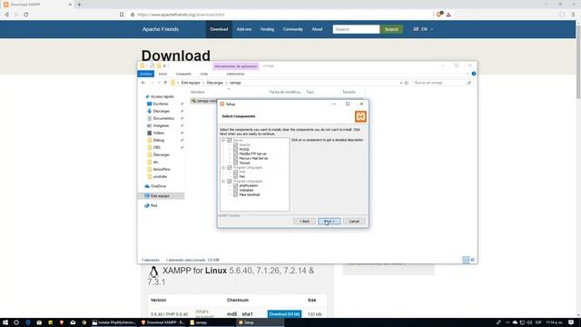
Task: Collapse the last component group node
Action: pos(223,182)
